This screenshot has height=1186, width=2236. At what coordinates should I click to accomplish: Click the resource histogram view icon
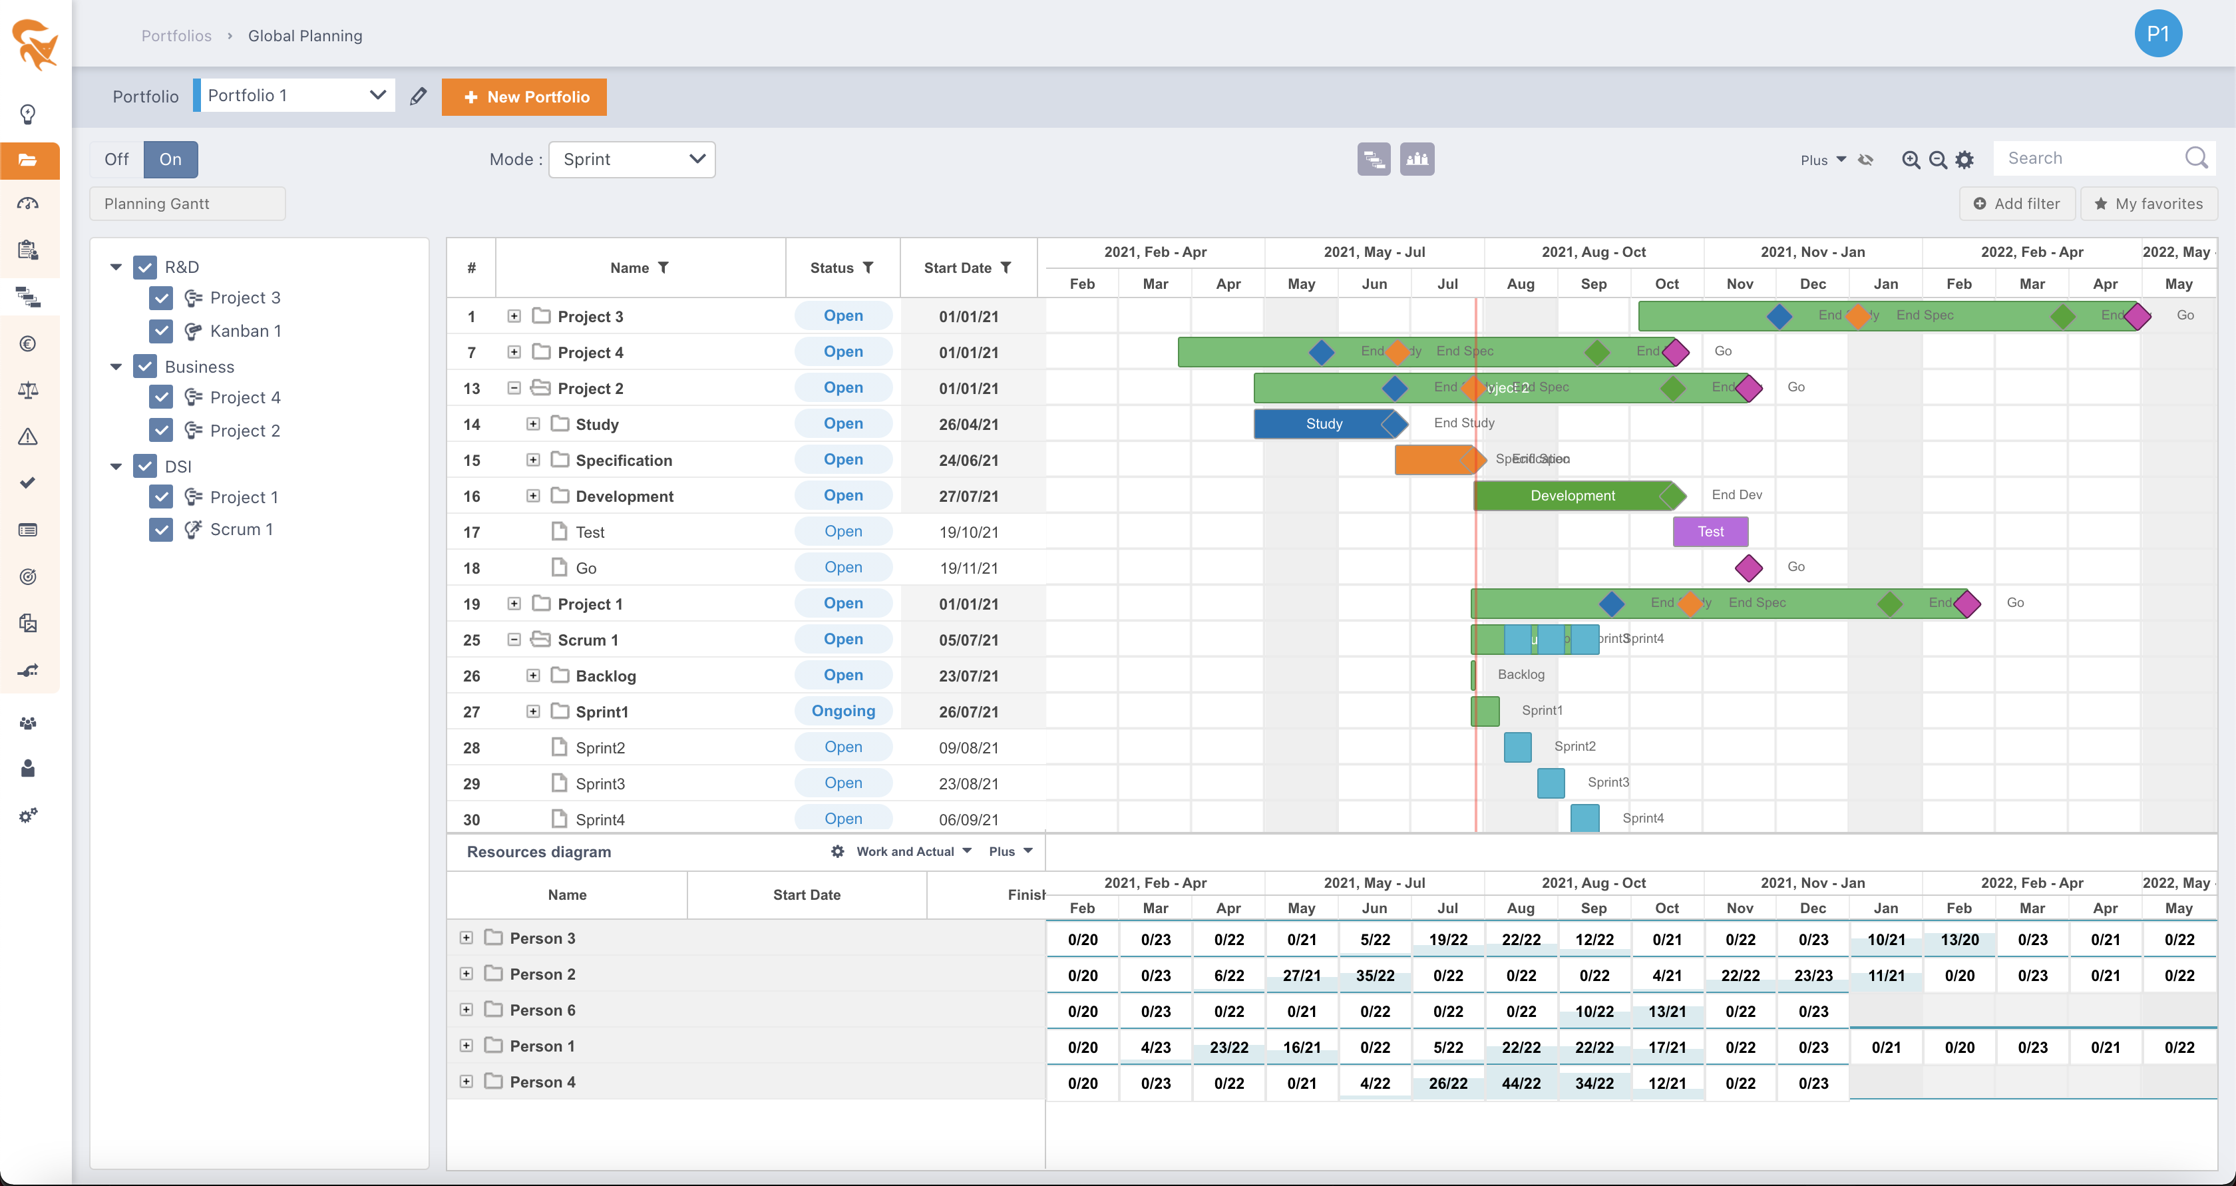pyautogui.click(x=1417, y=159)
